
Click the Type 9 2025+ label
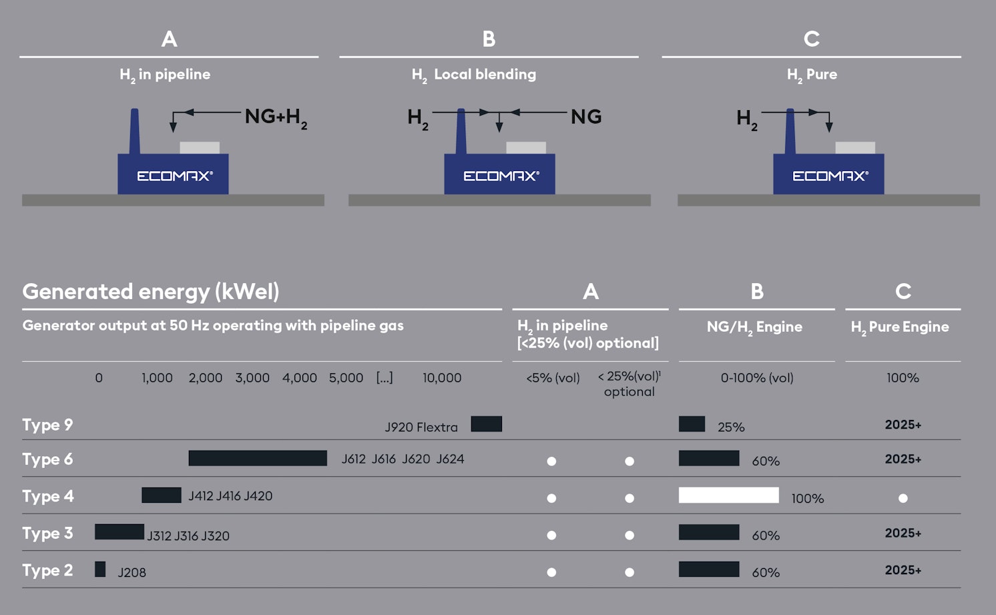[x=903, y=425]
